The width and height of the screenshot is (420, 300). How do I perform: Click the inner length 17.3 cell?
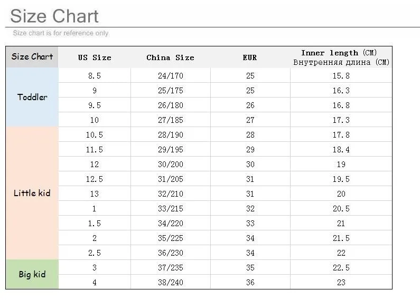[x=341, y=120]
